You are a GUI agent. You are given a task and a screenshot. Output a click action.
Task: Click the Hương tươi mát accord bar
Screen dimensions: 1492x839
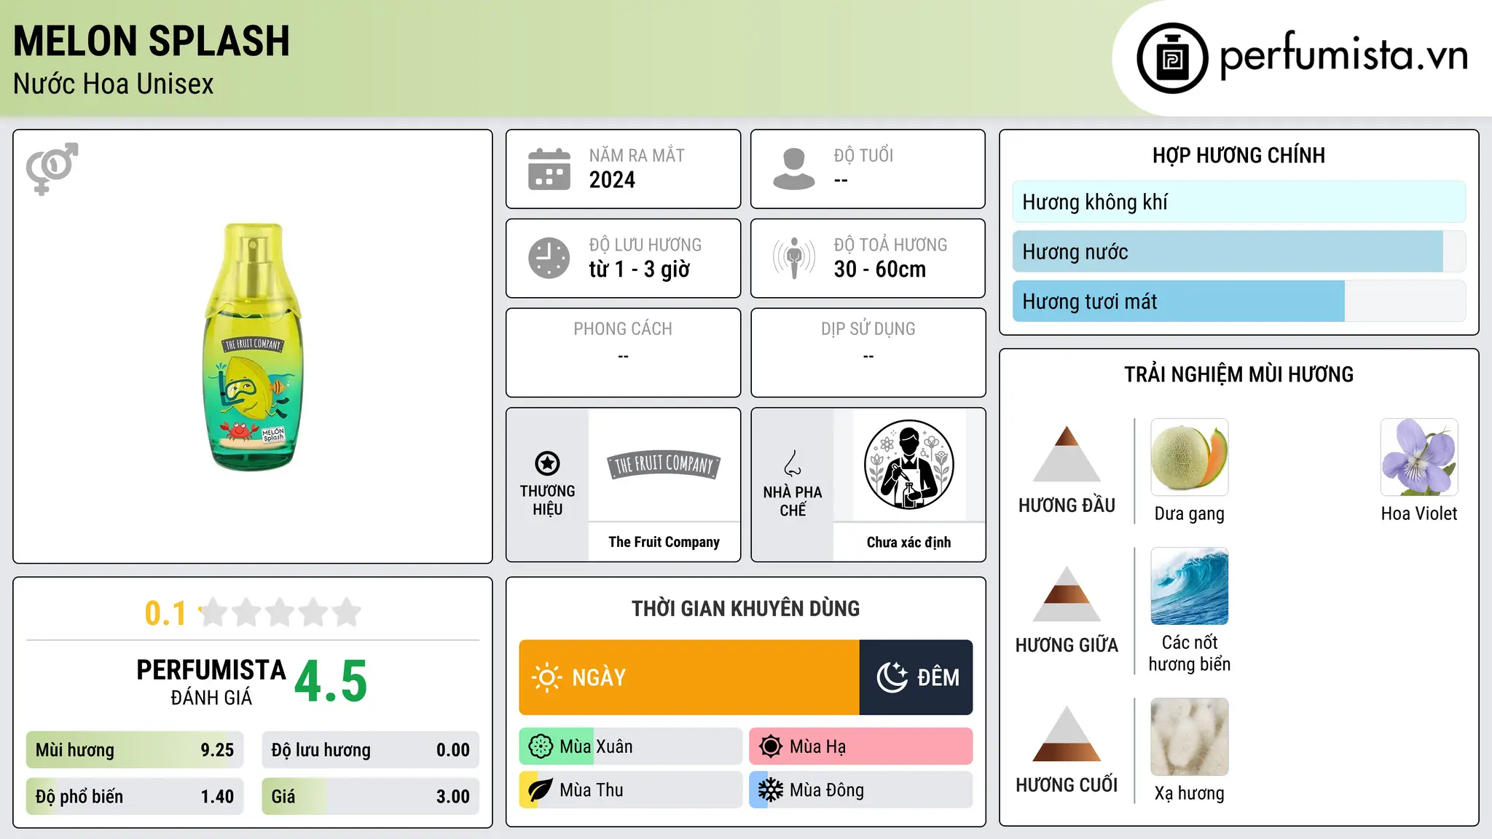(x=1238, y=302)
